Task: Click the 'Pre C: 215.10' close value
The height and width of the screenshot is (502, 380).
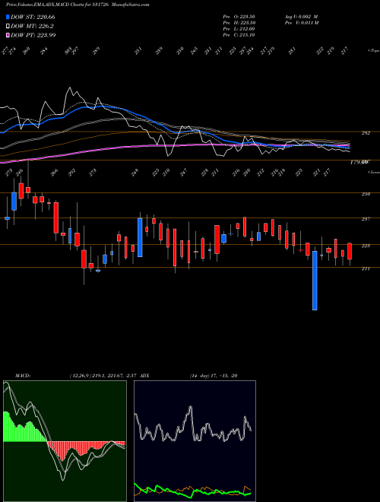Action: pos(239,35)
